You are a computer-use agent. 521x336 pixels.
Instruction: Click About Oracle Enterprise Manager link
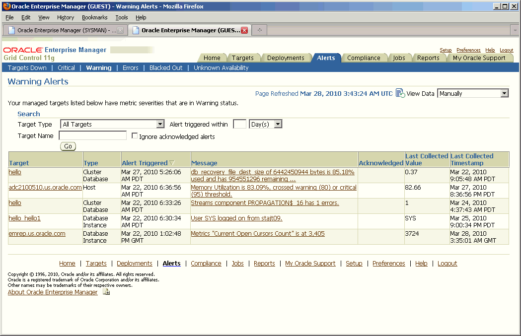(53, 292)
